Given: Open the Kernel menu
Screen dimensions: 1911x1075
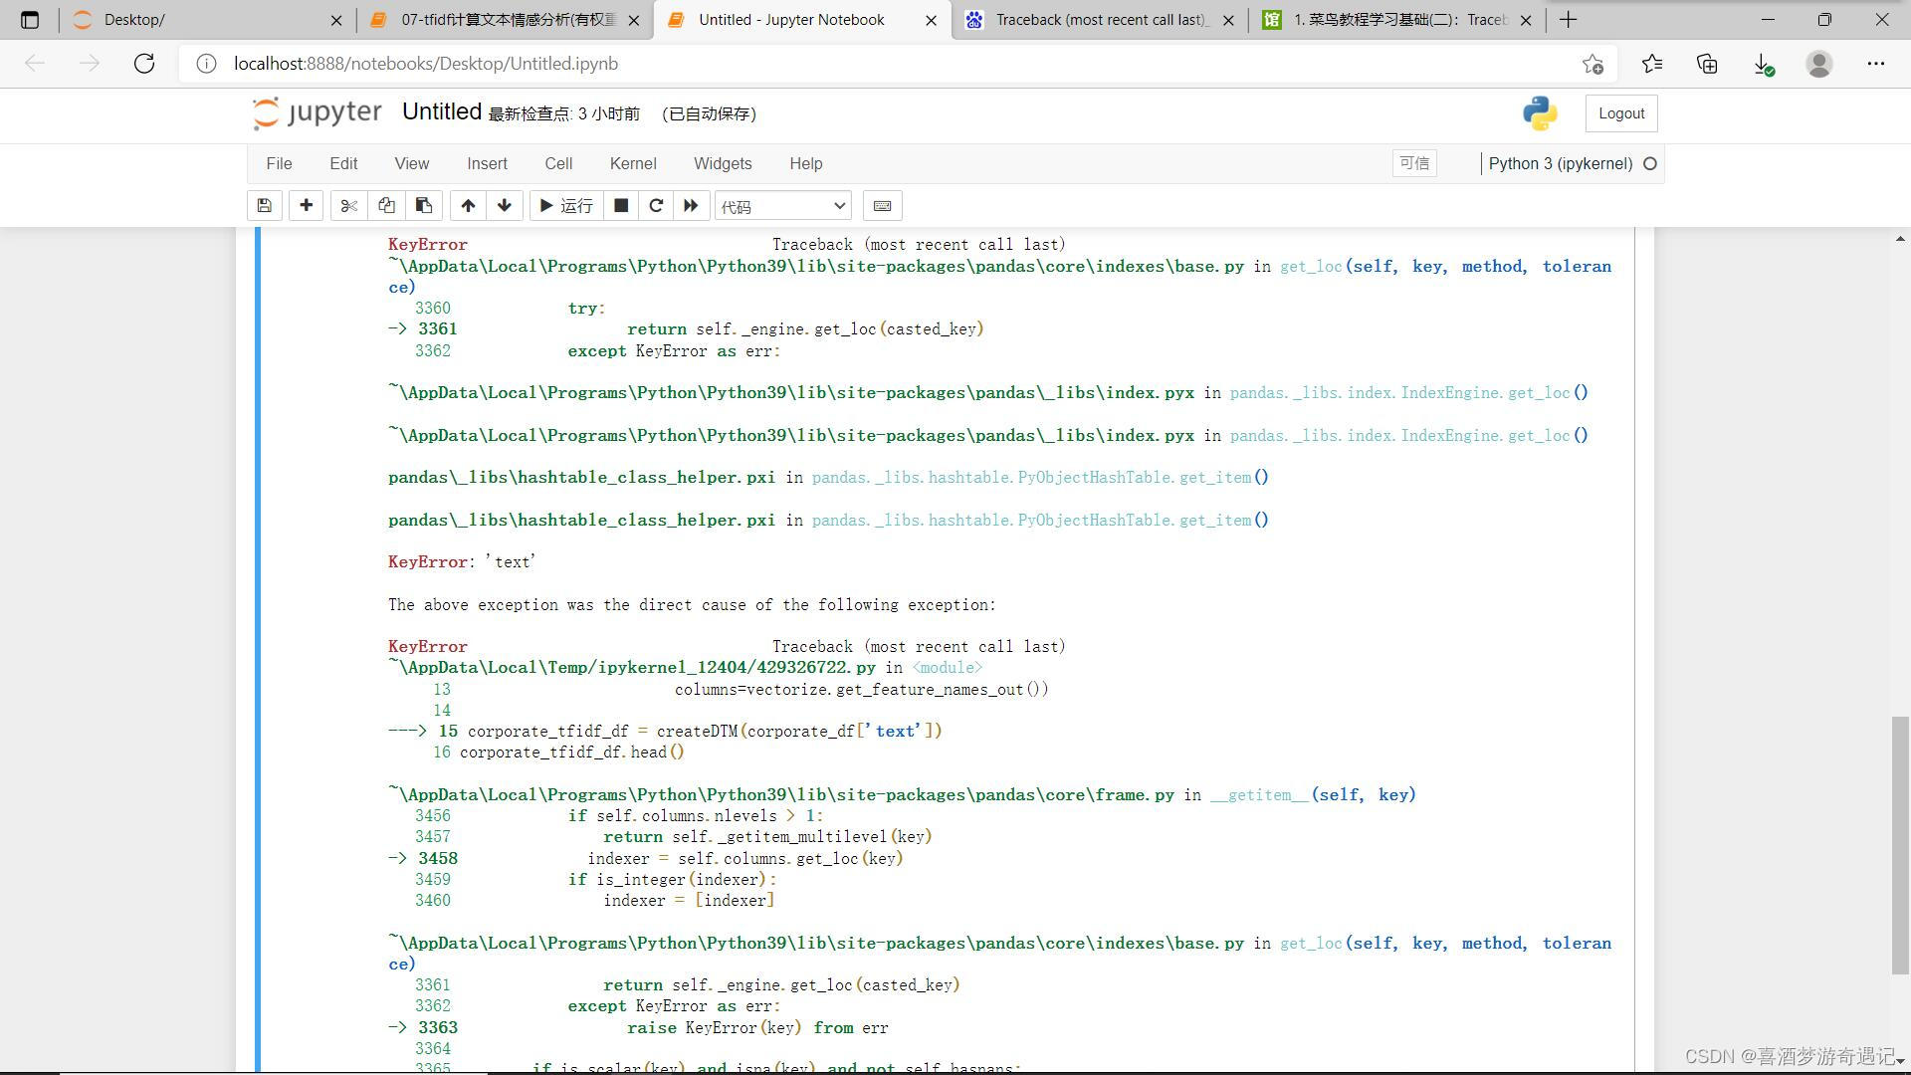Looking at the screenshot, I should (632, 163).
